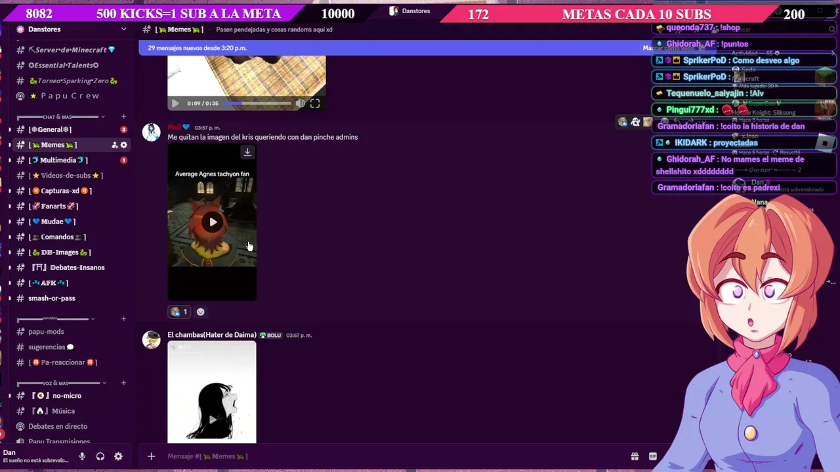
Task: Add a channel to servidor category
Action: point(123,319)
